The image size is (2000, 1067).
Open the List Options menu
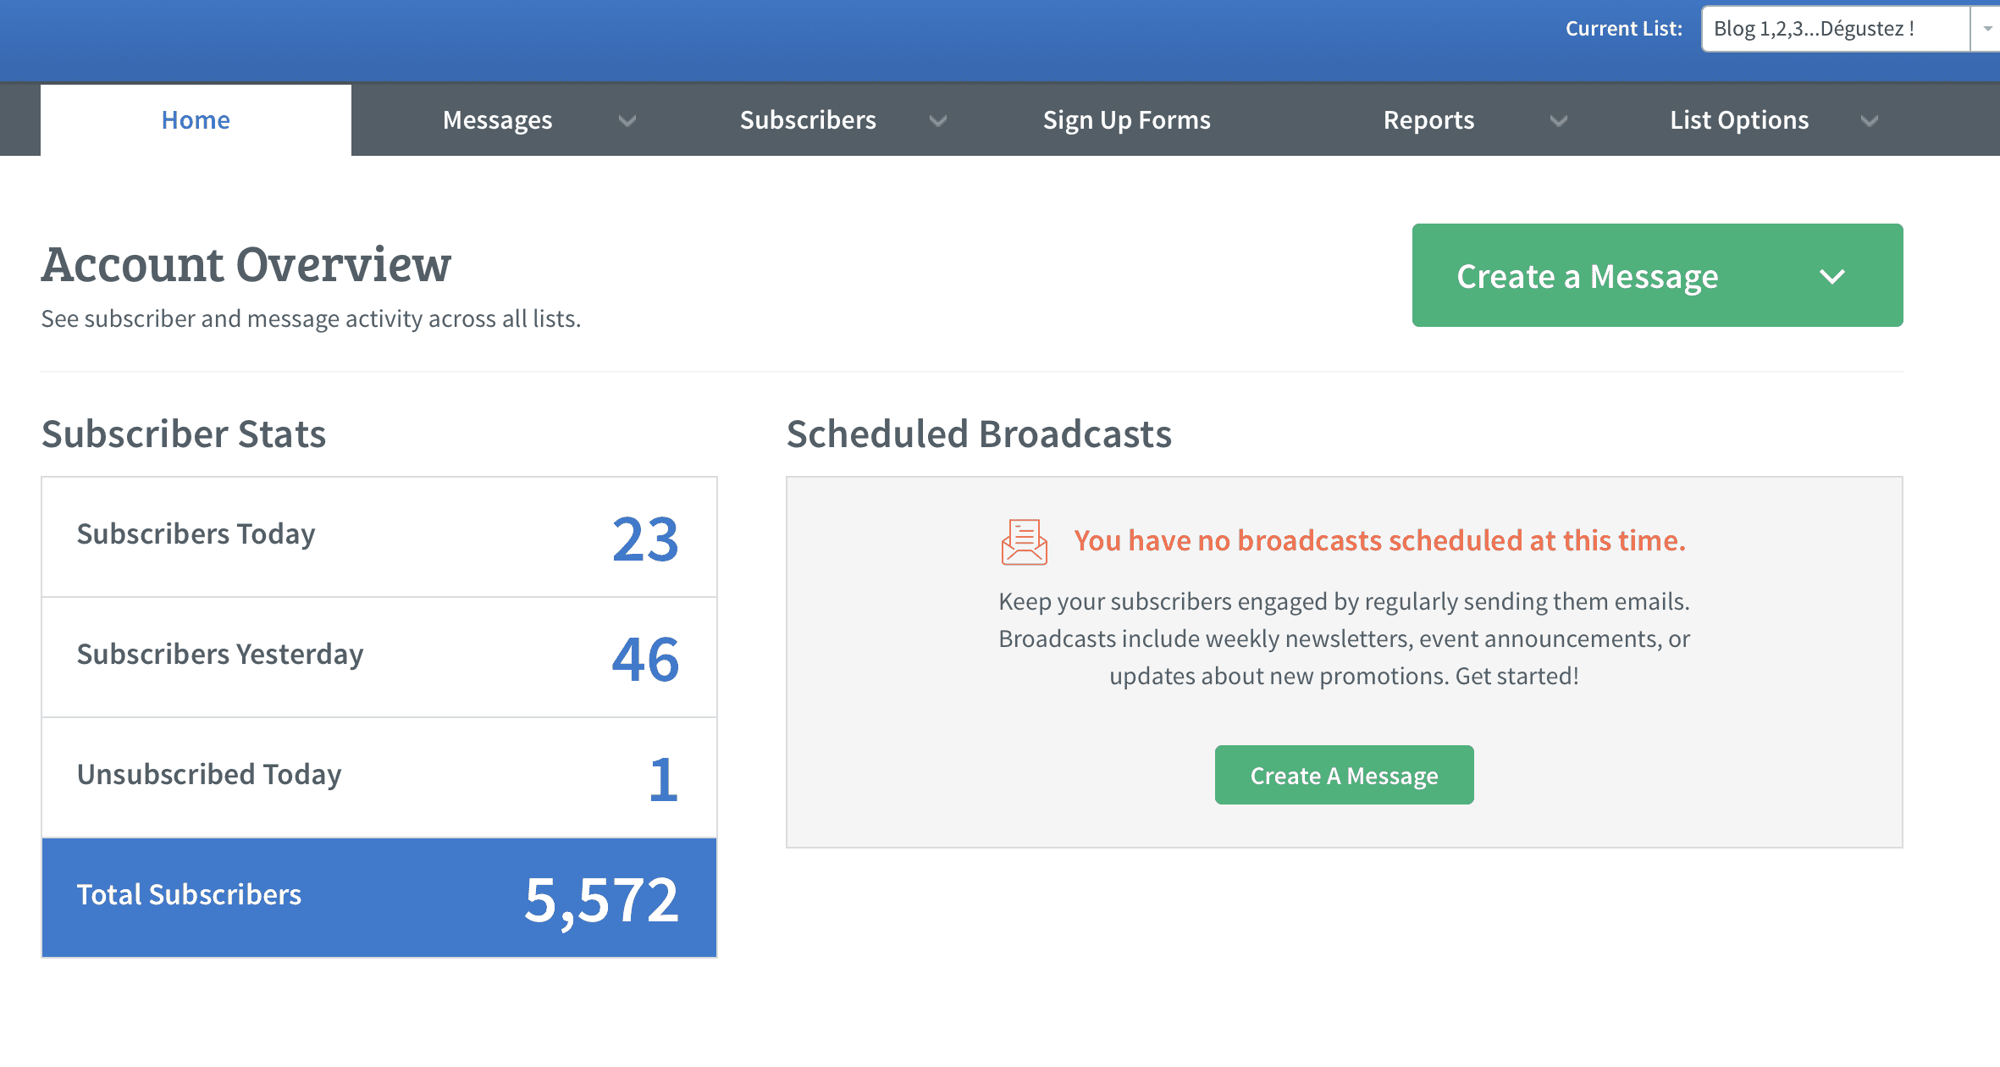[1739, 120]
